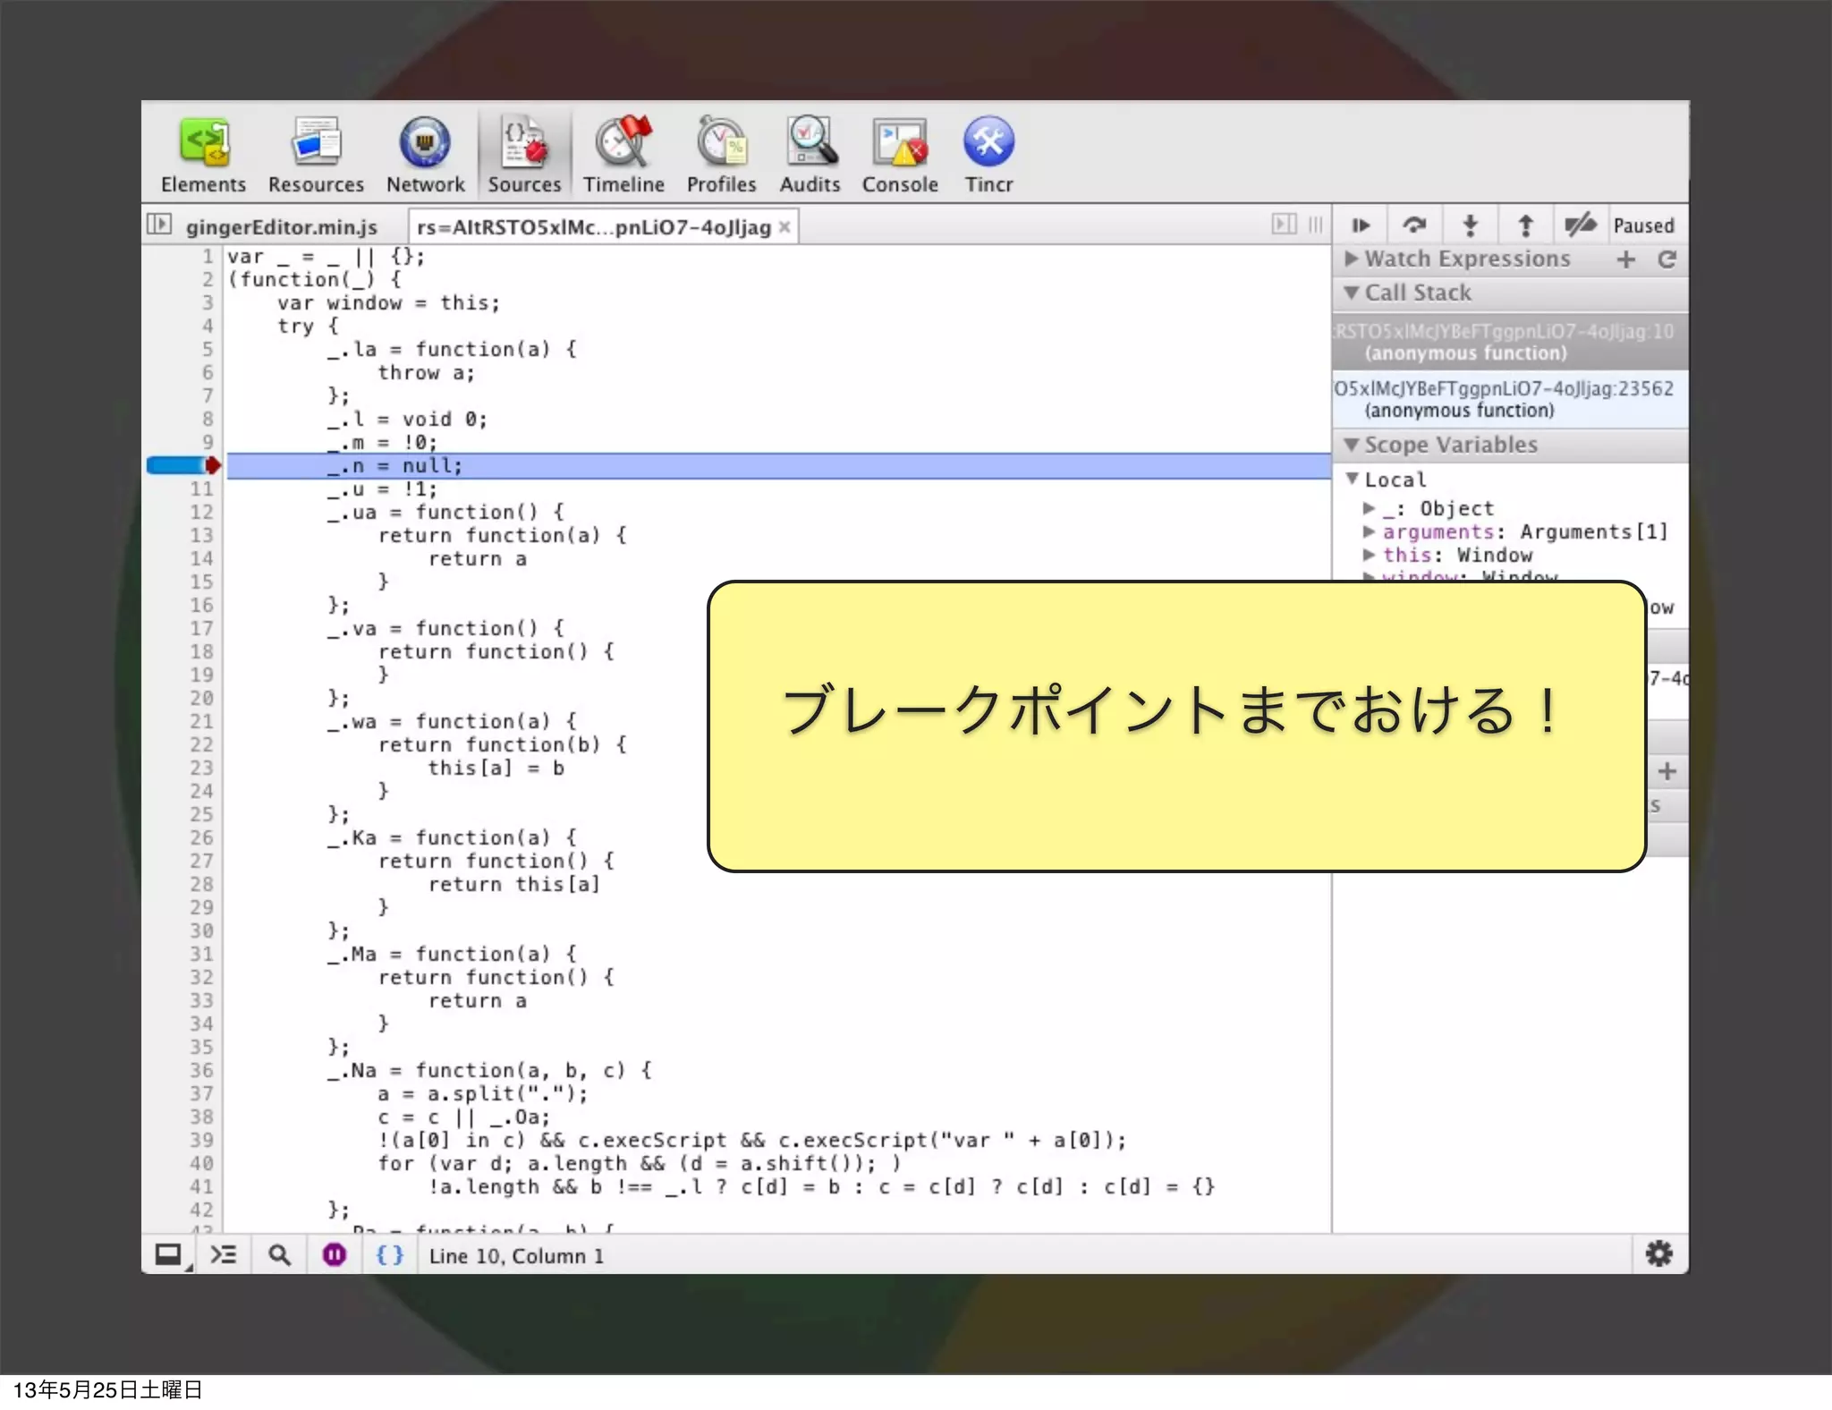Toggle pretty print curly braces button

[x=389, y=1255]
